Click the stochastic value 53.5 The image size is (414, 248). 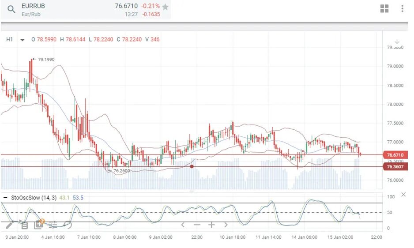tap(78, 198)
